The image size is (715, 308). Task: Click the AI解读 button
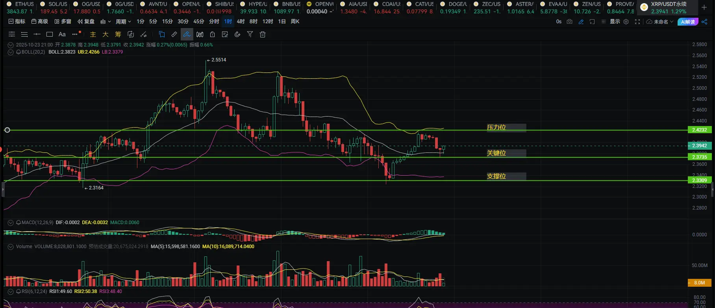pos(688,22)
